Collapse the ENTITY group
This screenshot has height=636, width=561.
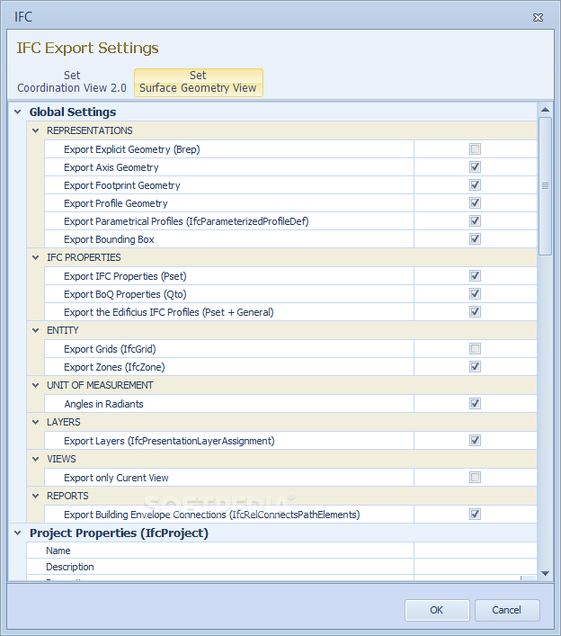(35, 331)
